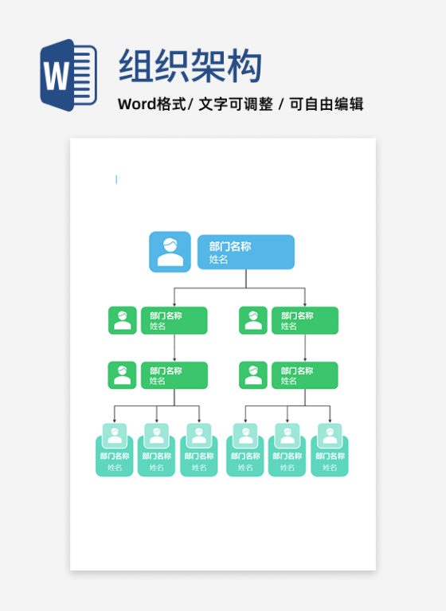Click the blue Word document logo

tap(68, 75)
